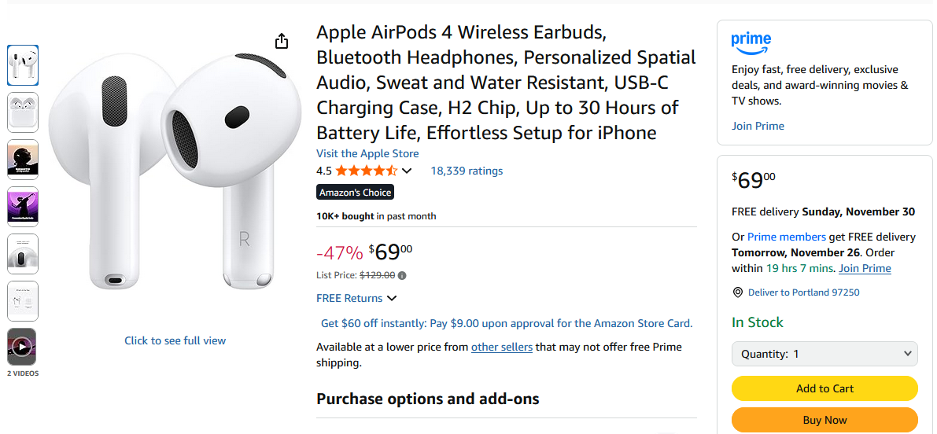Viewport: 937px width, 434px height.
Task: Click the List Price info icon
Action: (x=402, y=276)
